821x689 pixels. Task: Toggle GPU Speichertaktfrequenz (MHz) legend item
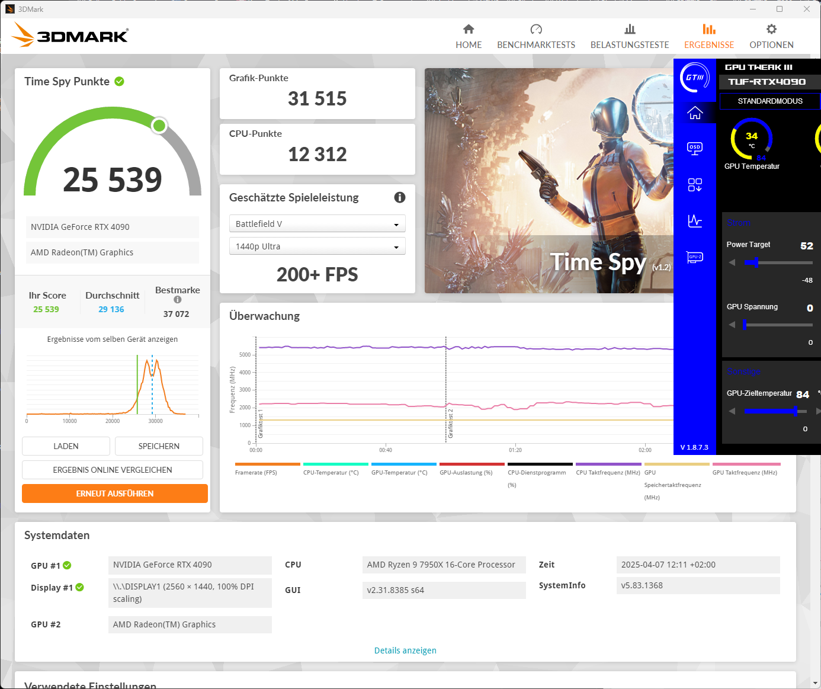click(x=676, y=482)
